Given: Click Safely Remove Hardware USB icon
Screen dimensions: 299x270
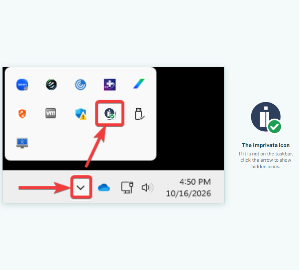Looking at the screenshot, I should coord(140,114).
